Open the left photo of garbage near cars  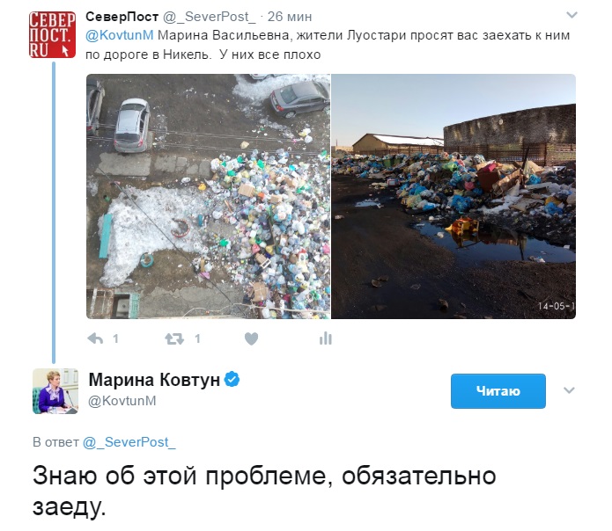(x=208, y=196)
